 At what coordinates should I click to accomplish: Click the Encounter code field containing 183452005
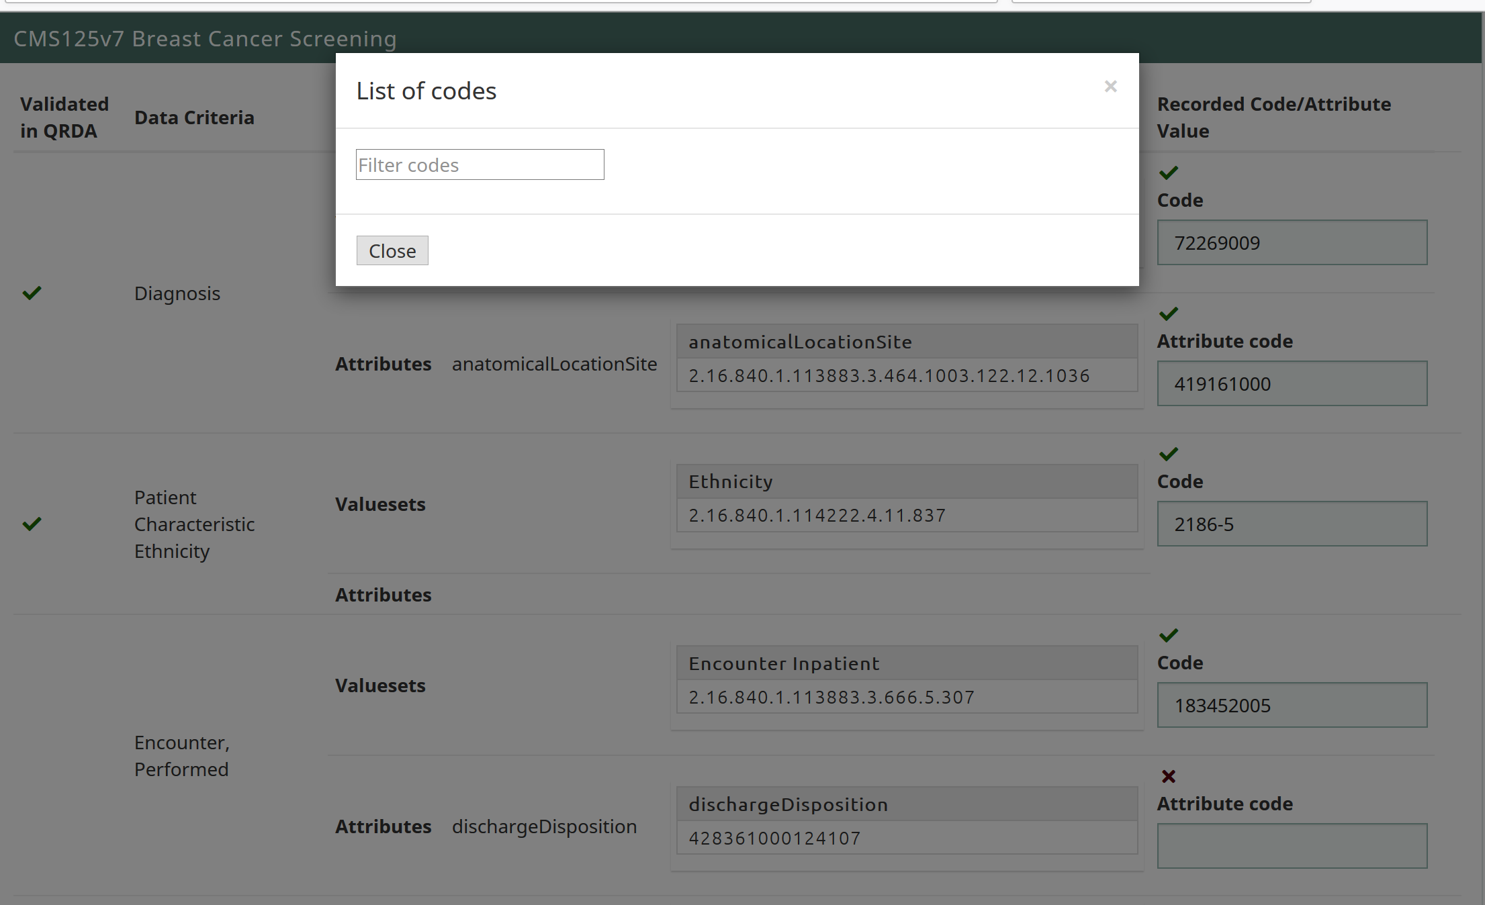click(x=1291, y=705)
